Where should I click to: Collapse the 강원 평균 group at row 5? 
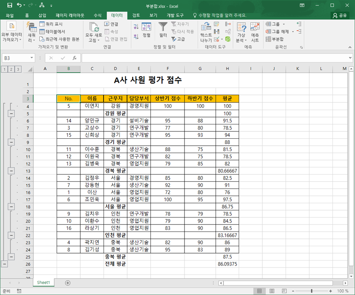coord(11,114)
